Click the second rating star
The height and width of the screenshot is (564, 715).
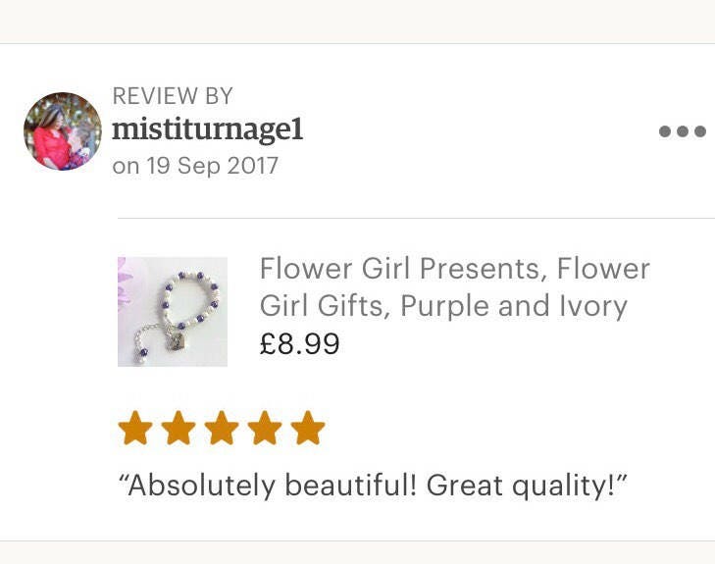tap(179, 429)
